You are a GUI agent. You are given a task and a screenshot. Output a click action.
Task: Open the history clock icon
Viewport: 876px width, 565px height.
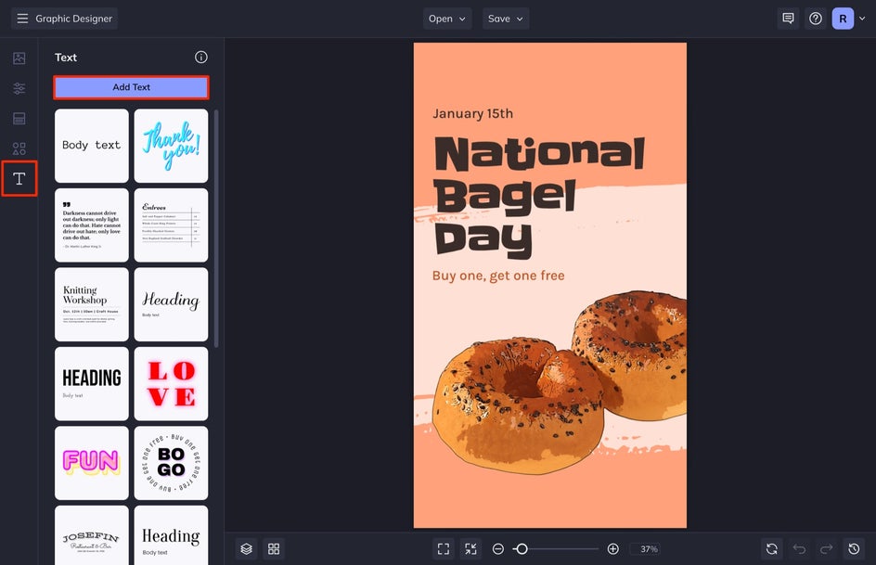[x=856, y=549]
